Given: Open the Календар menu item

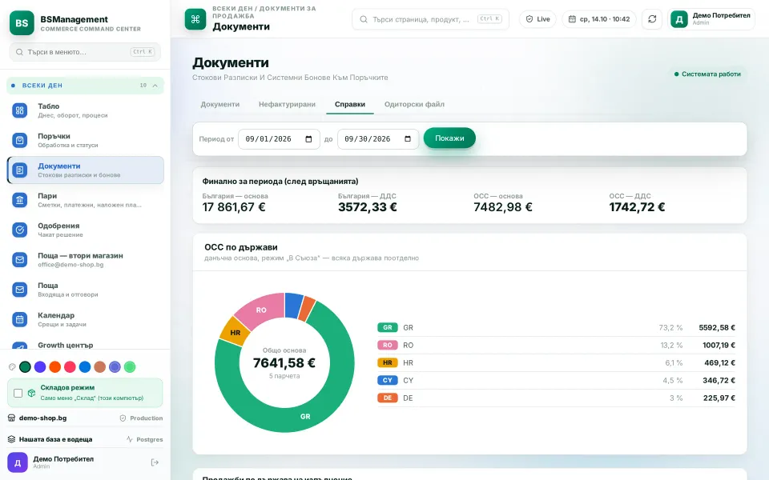Looking at the screenshot, I should [86, 319].
